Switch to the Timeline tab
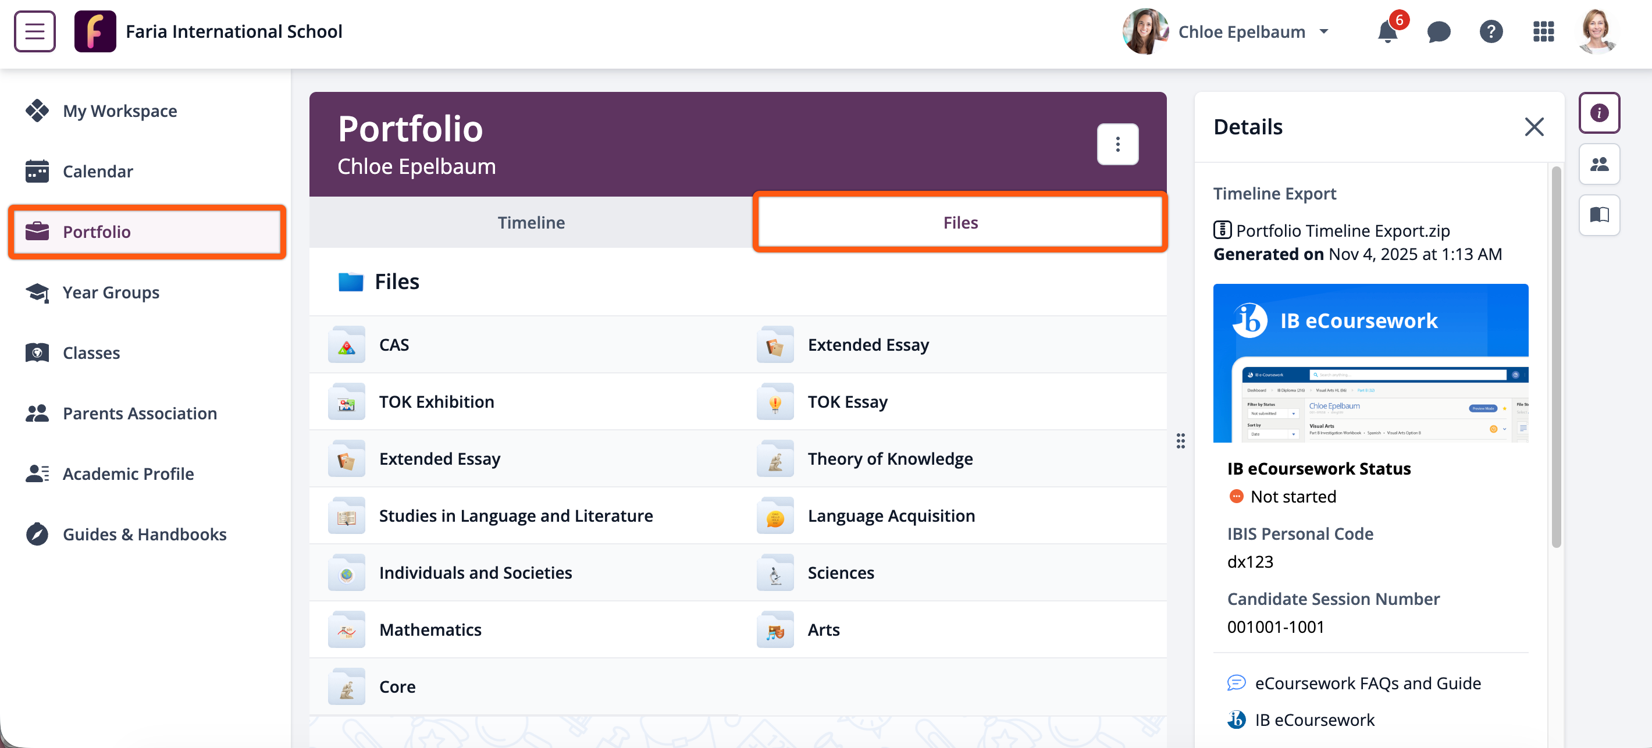The width and height of the screenshot is (1652, 748). coord(531,223)
